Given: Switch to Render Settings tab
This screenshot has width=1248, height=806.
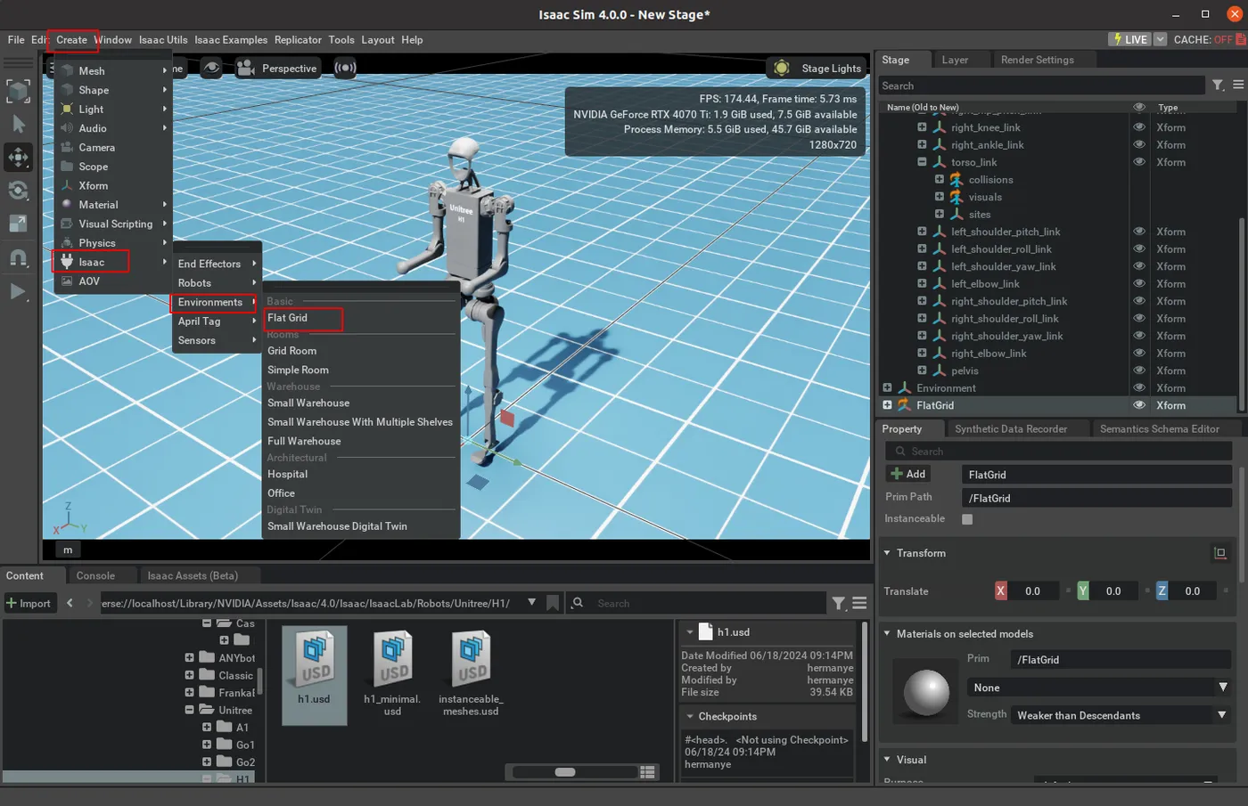Looking at the screenshot, I should point(1037,60).
